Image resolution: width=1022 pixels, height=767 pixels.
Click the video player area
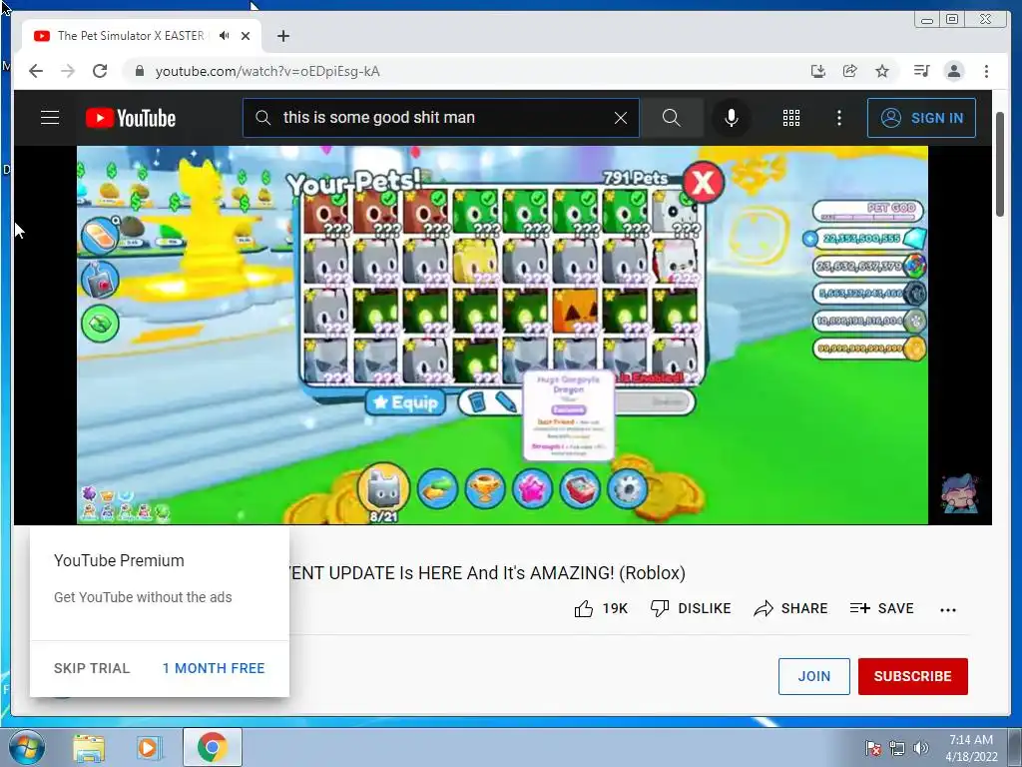(x=502, y=335)
